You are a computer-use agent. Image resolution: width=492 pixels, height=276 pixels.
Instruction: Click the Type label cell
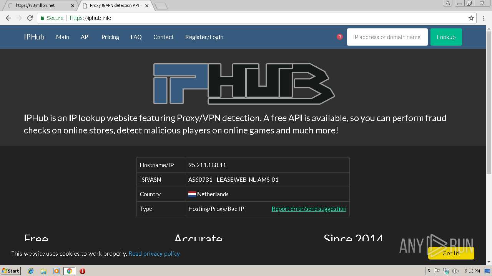tap(161, 209)
